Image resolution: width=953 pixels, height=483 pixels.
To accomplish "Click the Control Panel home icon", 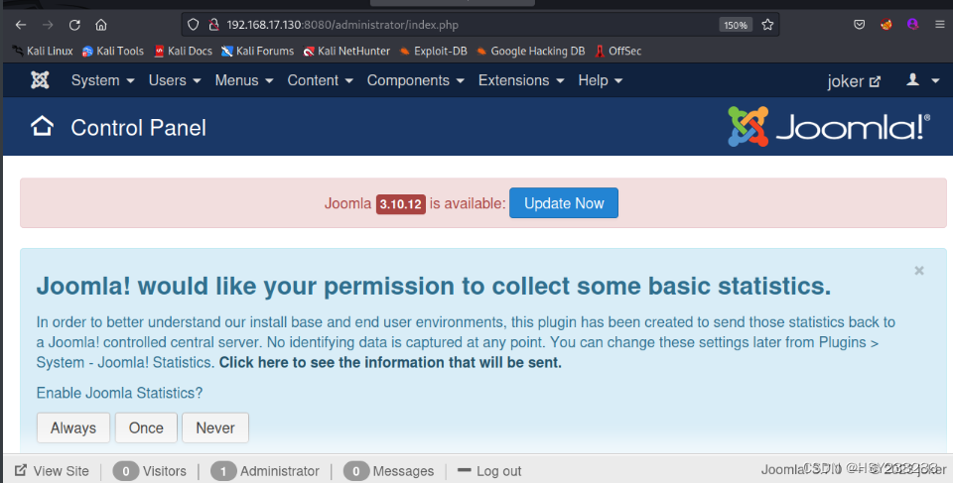I will point(42,126).
